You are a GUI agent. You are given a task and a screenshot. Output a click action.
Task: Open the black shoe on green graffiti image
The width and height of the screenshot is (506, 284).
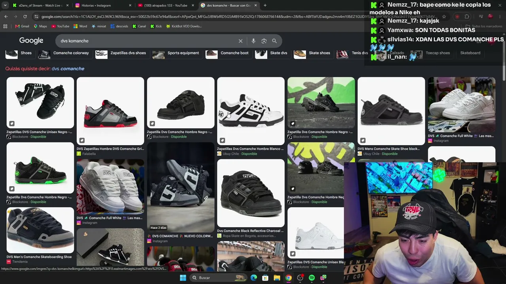[x=321, y=103]
